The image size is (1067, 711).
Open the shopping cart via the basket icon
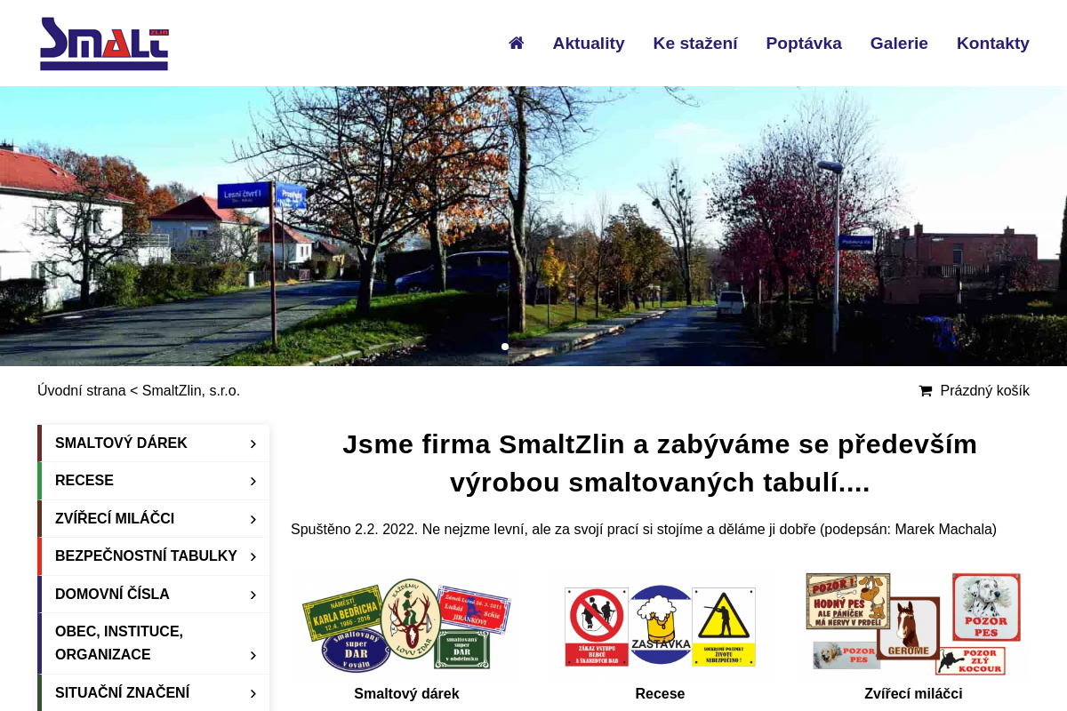(x=925, y=390)
